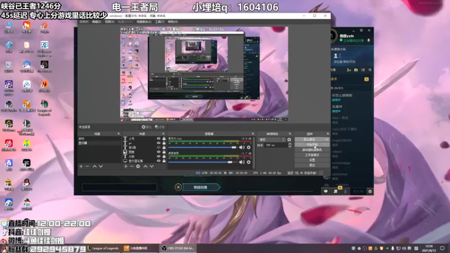The image size is (450, 253).
Task: Move selected source down with arrow icon
Action: tap(152, 166)
